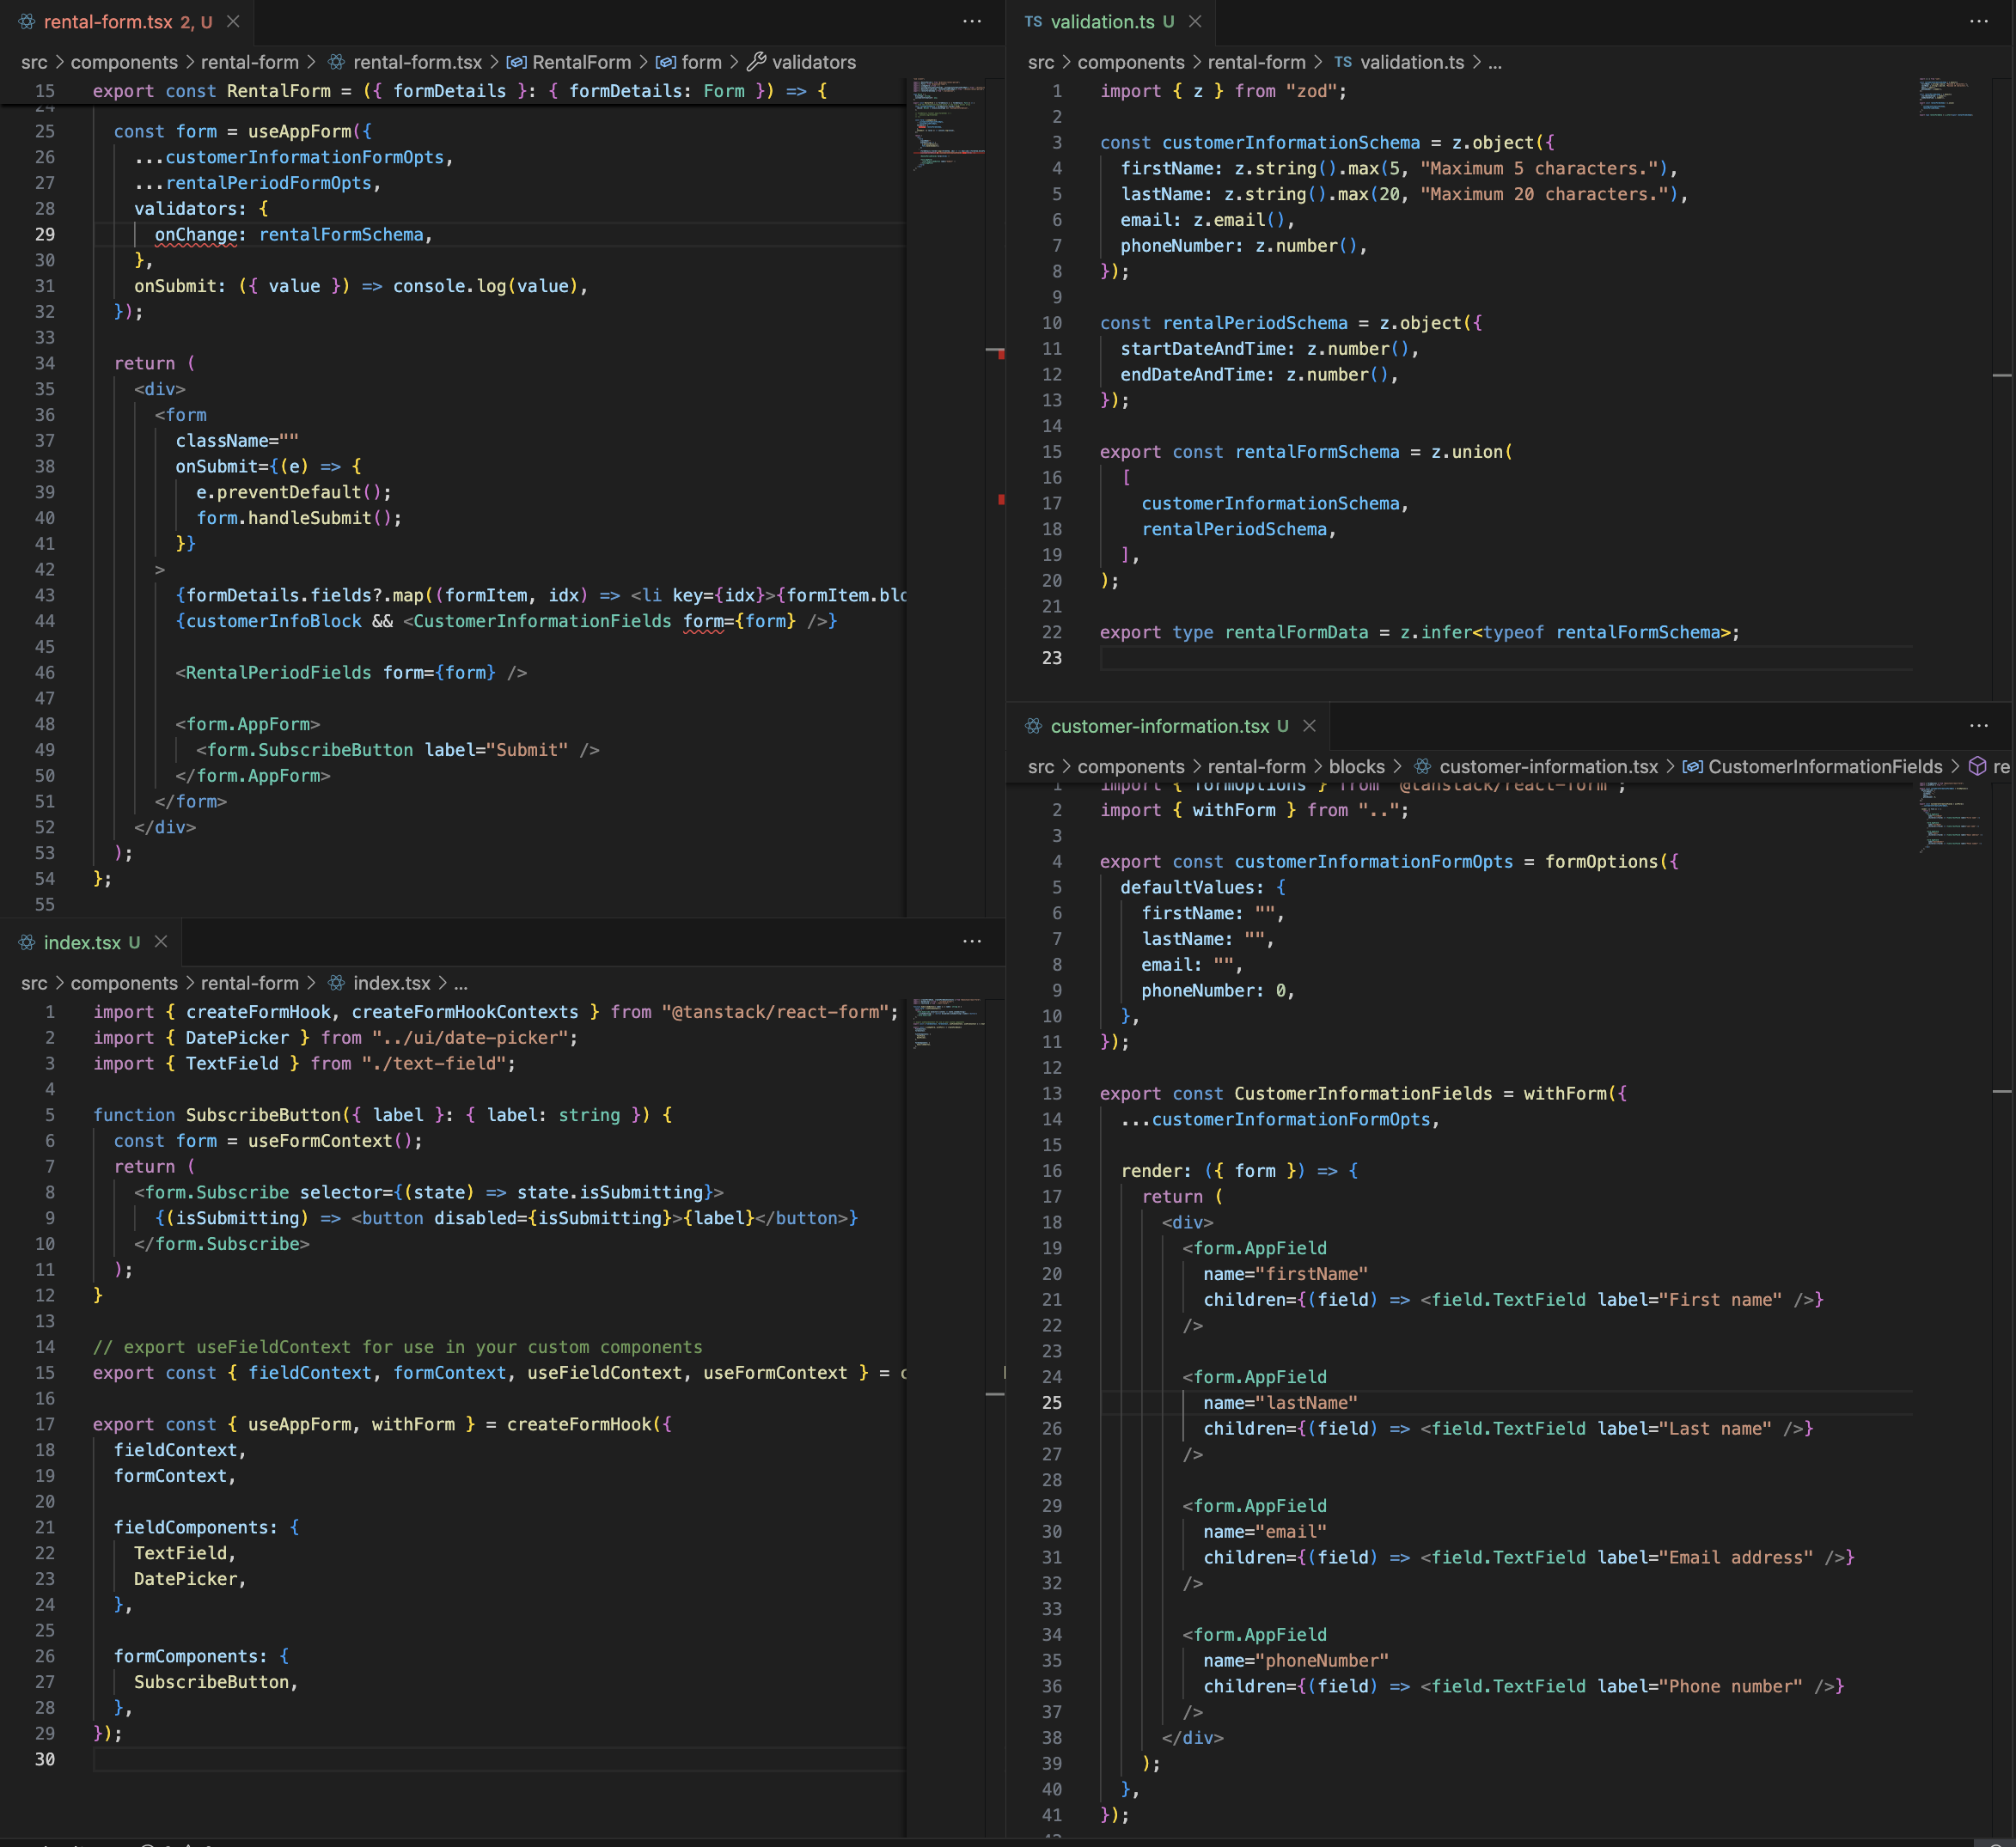Click the ellipsis breadcrumb after validation.ts
Image resolution: width=2016 pixels, height=1847 pixels.
coord(1495,62)
